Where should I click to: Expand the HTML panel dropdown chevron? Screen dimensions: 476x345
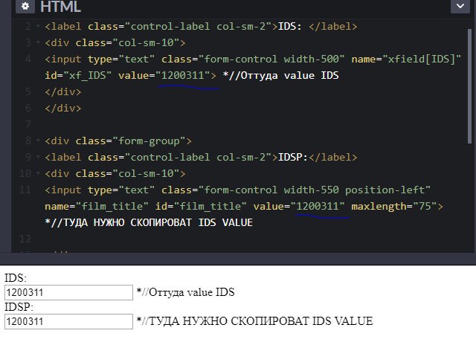point(460,6)
